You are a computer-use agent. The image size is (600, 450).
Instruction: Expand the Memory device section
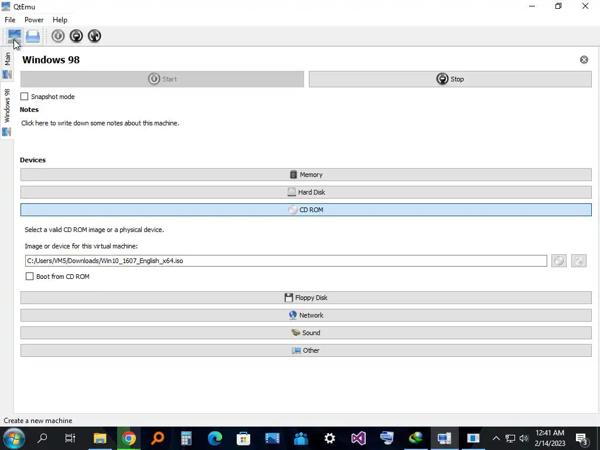pyautogui.click(x=306, y=175)
